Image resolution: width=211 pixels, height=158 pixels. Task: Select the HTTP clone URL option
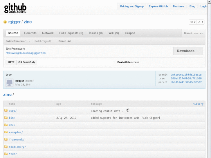[11, 62]
